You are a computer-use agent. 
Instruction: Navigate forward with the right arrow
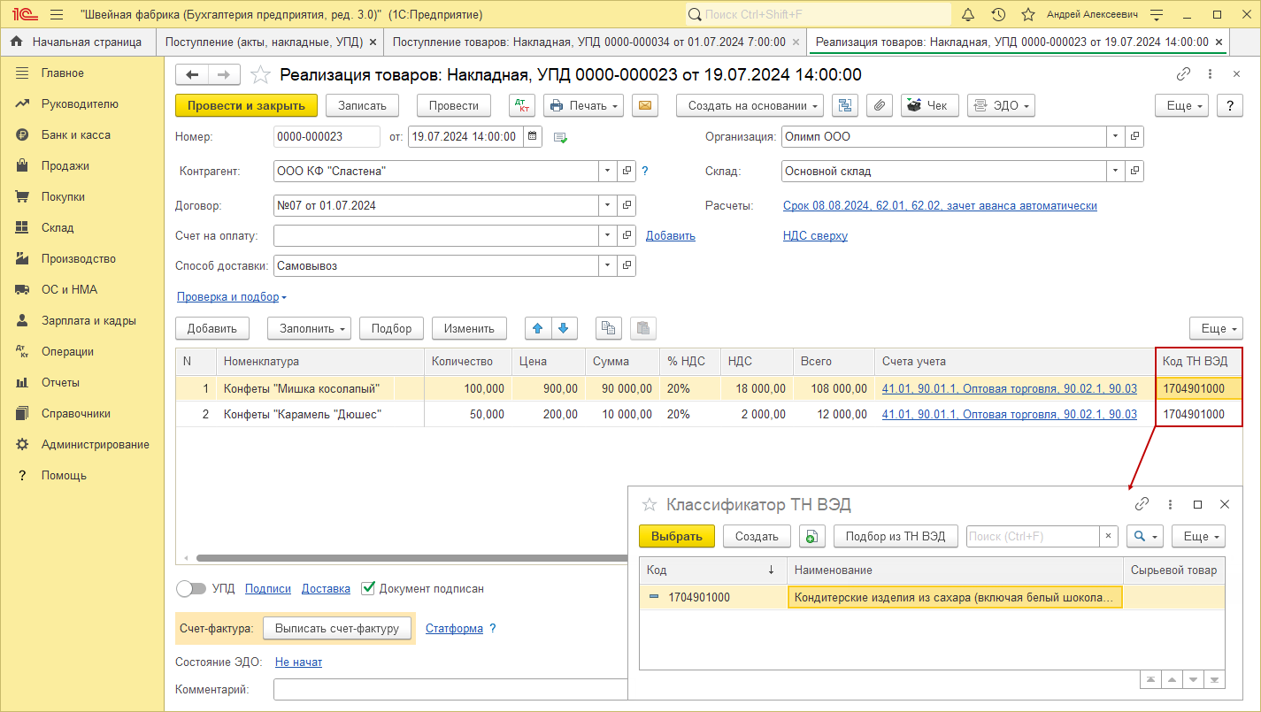223,75
